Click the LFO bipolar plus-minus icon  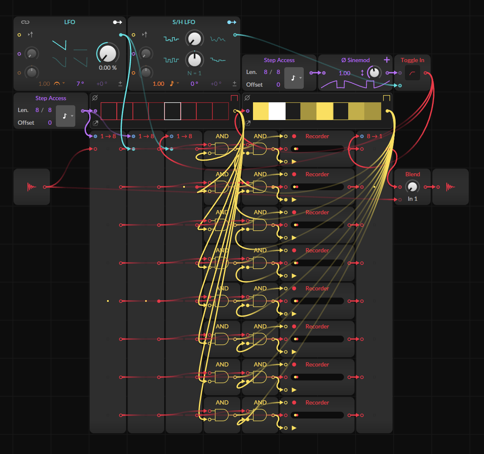tap(121, 84)
